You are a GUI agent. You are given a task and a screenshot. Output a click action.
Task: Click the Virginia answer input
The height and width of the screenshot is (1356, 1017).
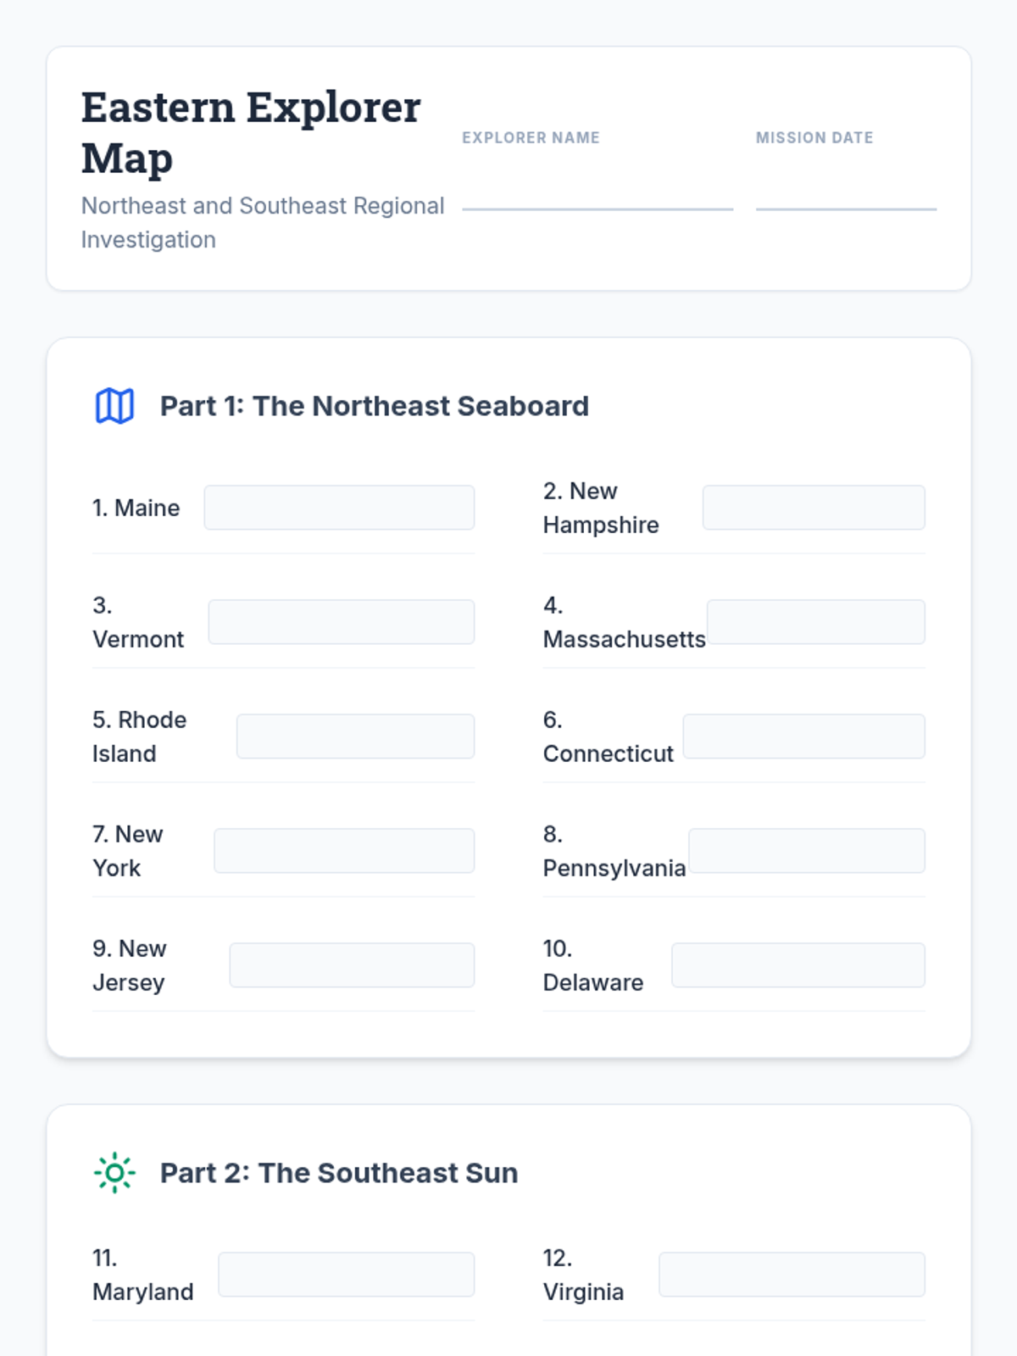pos(792,1275)
